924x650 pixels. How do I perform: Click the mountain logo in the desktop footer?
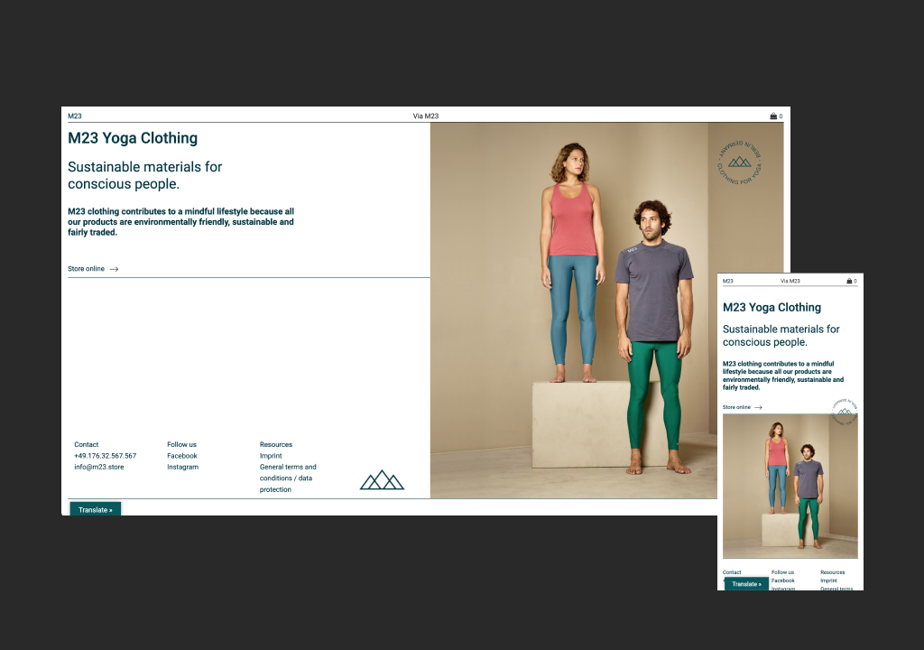[382, 480]
